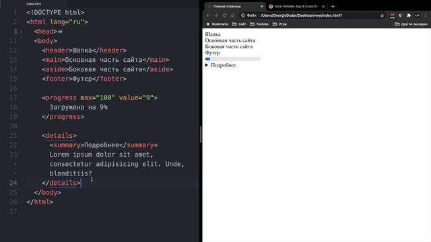431x242 pixels.
Task: Open the browser home page
Action: [x=233, y=15]
